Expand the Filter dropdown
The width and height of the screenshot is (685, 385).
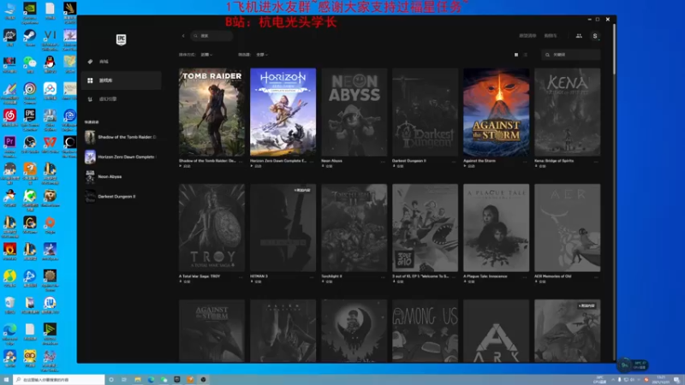tap(262, 55)
